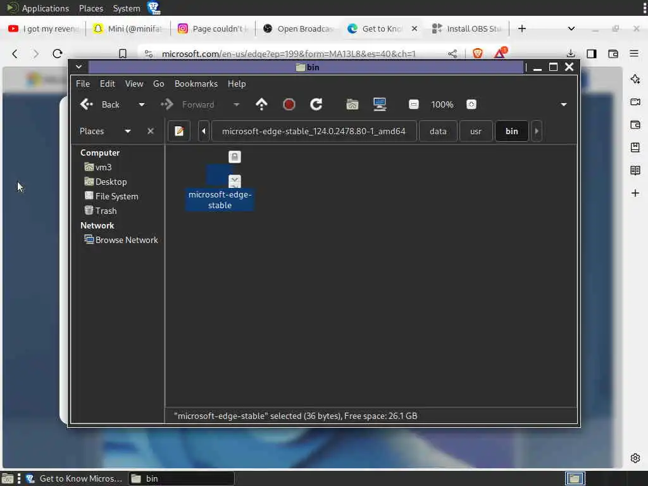648x486 pixels.
Task: Open reading list in browser sidebar
Action: coord(635,170)
